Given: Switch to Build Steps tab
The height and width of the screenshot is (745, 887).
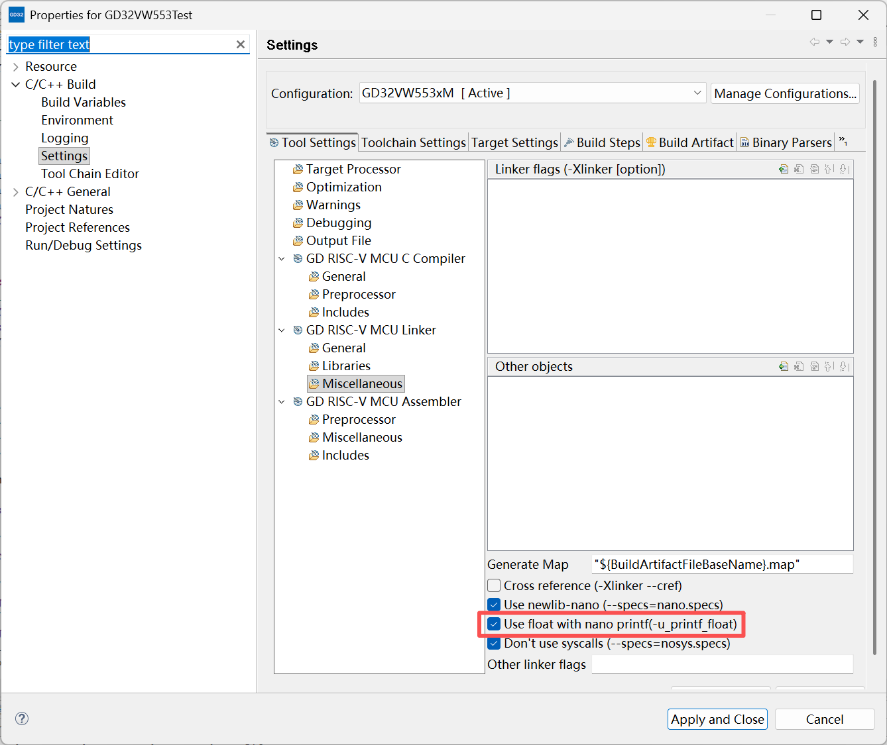Looking at the screenshot, I should pyautogui.click(x=602, y=142).
